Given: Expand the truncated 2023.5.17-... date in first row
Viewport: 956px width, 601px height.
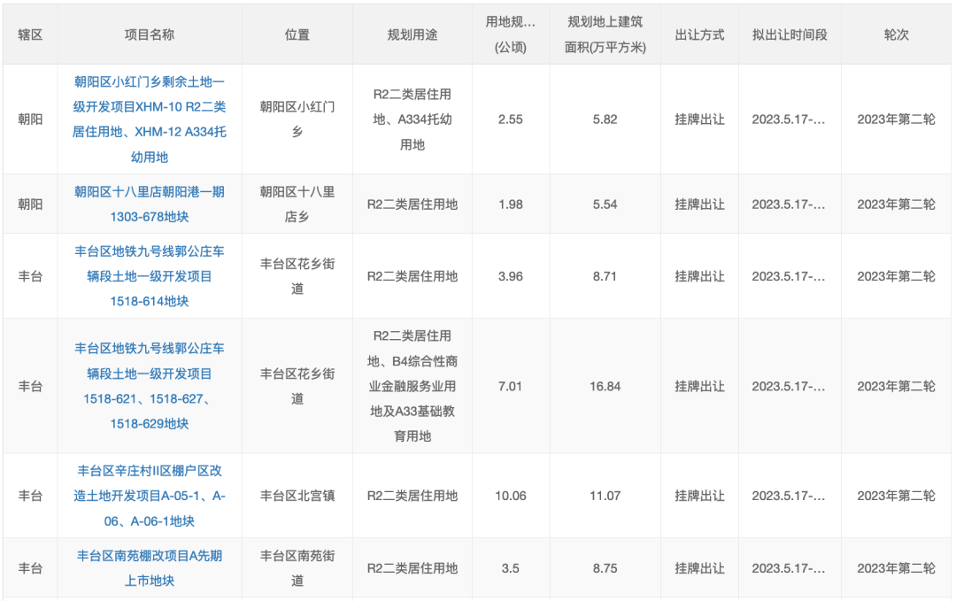Looking at the screenshot, I should pyautogui.click(x=787, y=116).
